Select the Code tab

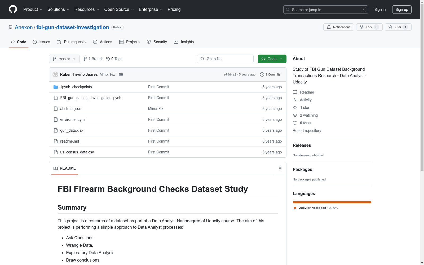(18, 42)
